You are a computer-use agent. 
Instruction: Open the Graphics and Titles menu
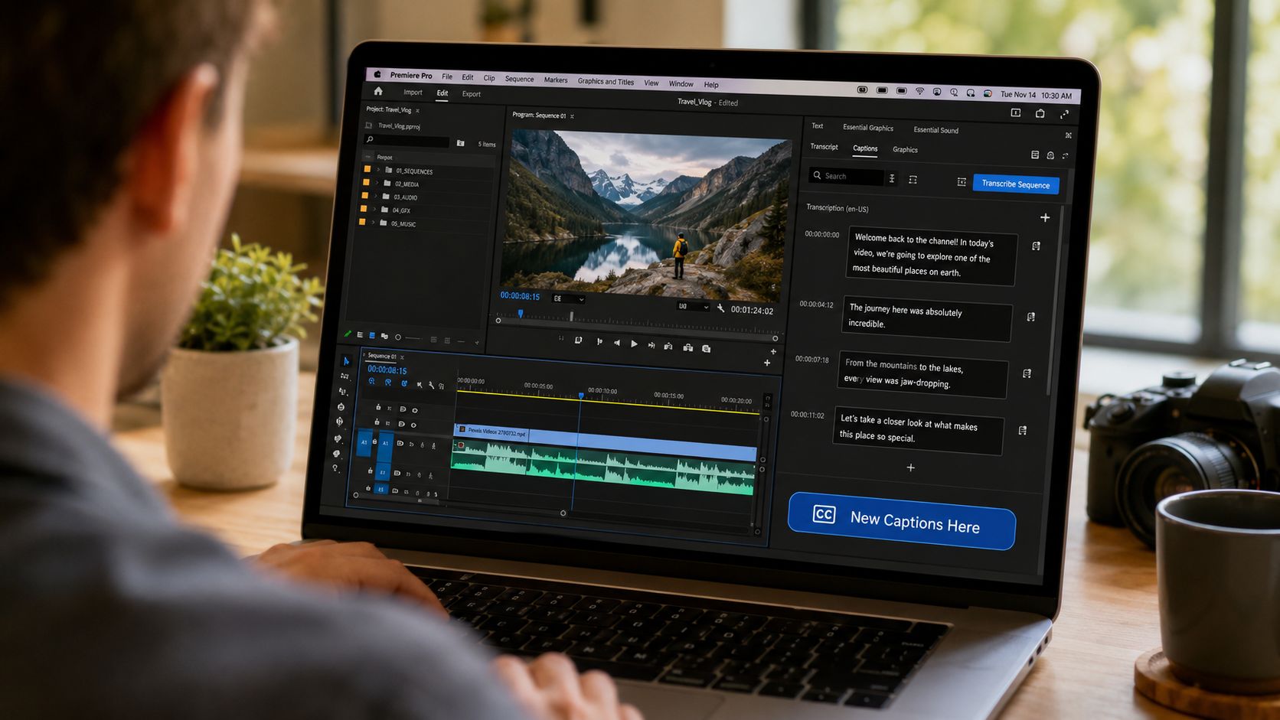pos(606,81)
